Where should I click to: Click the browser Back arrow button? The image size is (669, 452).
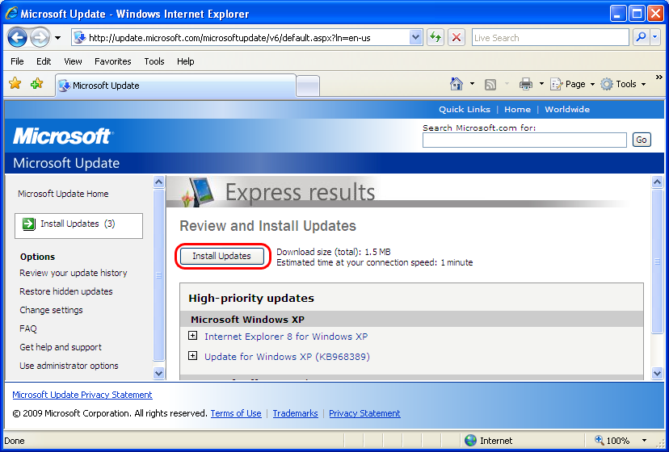pyautogui.click(x=18, y=38)
